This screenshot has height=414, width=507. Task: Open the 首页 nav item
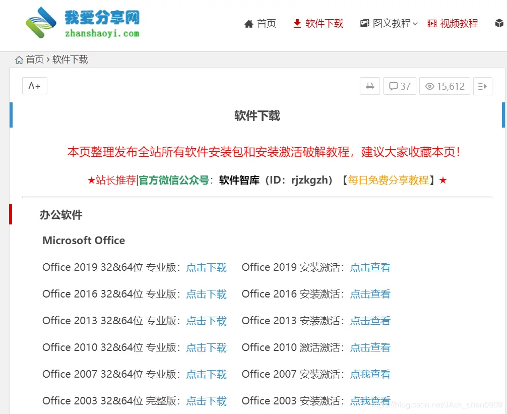coord(260,24)
